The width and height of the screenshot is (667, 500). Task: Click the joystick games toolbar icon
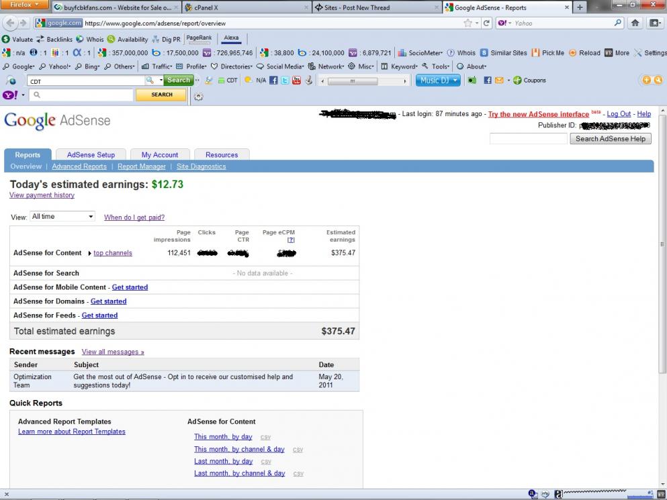(x=309, y=80)
